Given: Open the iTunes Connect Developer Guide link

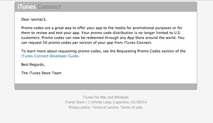Looking at the screenshot, I should 50,56.
